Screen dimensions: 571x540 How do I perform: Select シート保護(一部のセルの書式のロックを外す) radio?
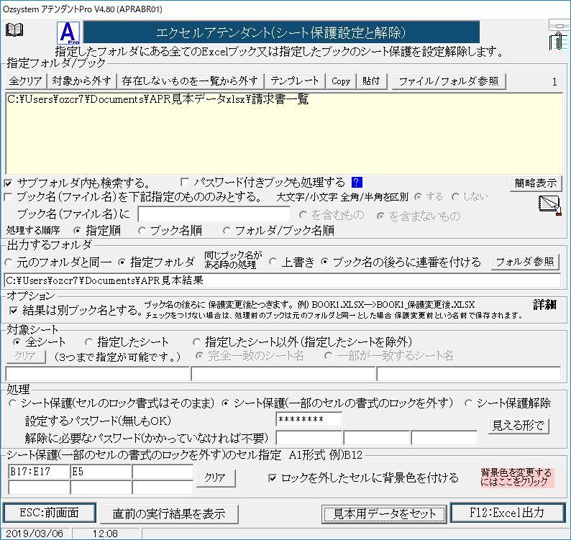click(x=225, y=403)
